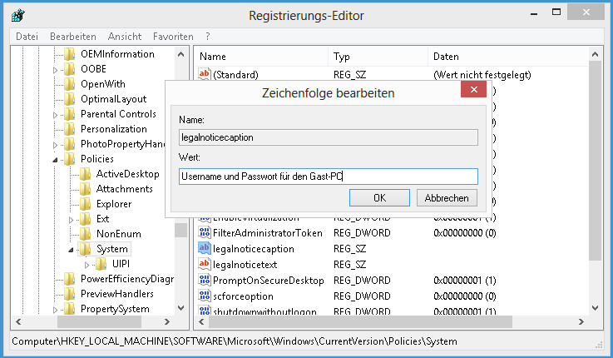Confirm the edit with OK

click(x=379, y=198)
